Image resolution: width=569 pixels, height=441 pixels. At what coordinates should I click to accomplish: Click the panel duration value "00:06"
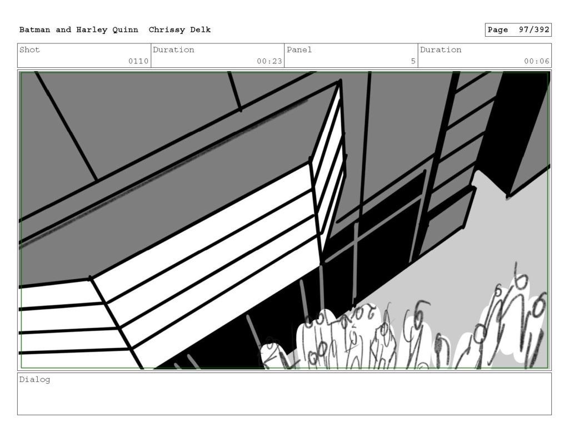click(536, 61)
